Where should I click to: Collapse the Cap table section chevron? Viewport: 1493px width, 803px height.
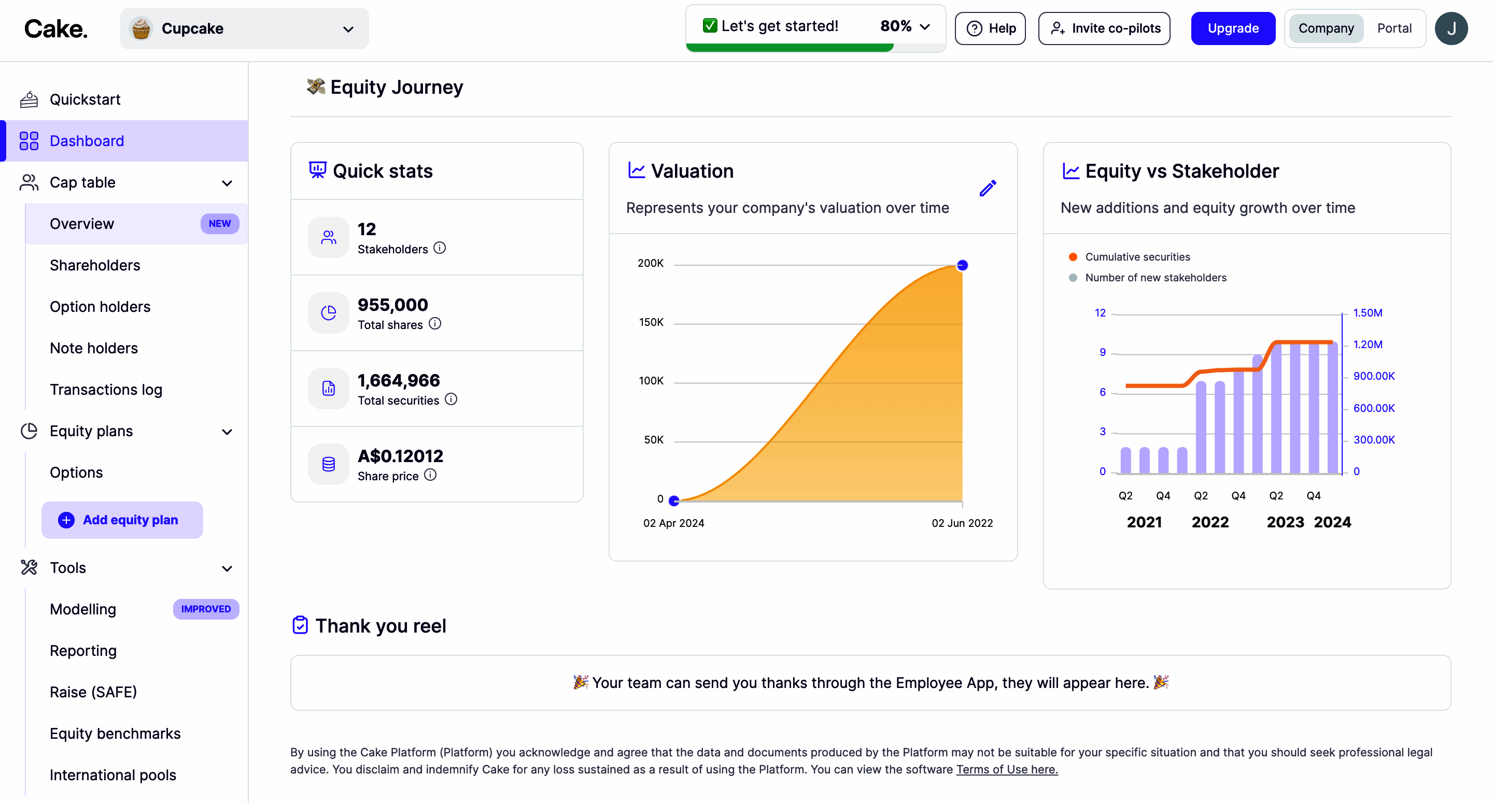[x=227, y=182]
